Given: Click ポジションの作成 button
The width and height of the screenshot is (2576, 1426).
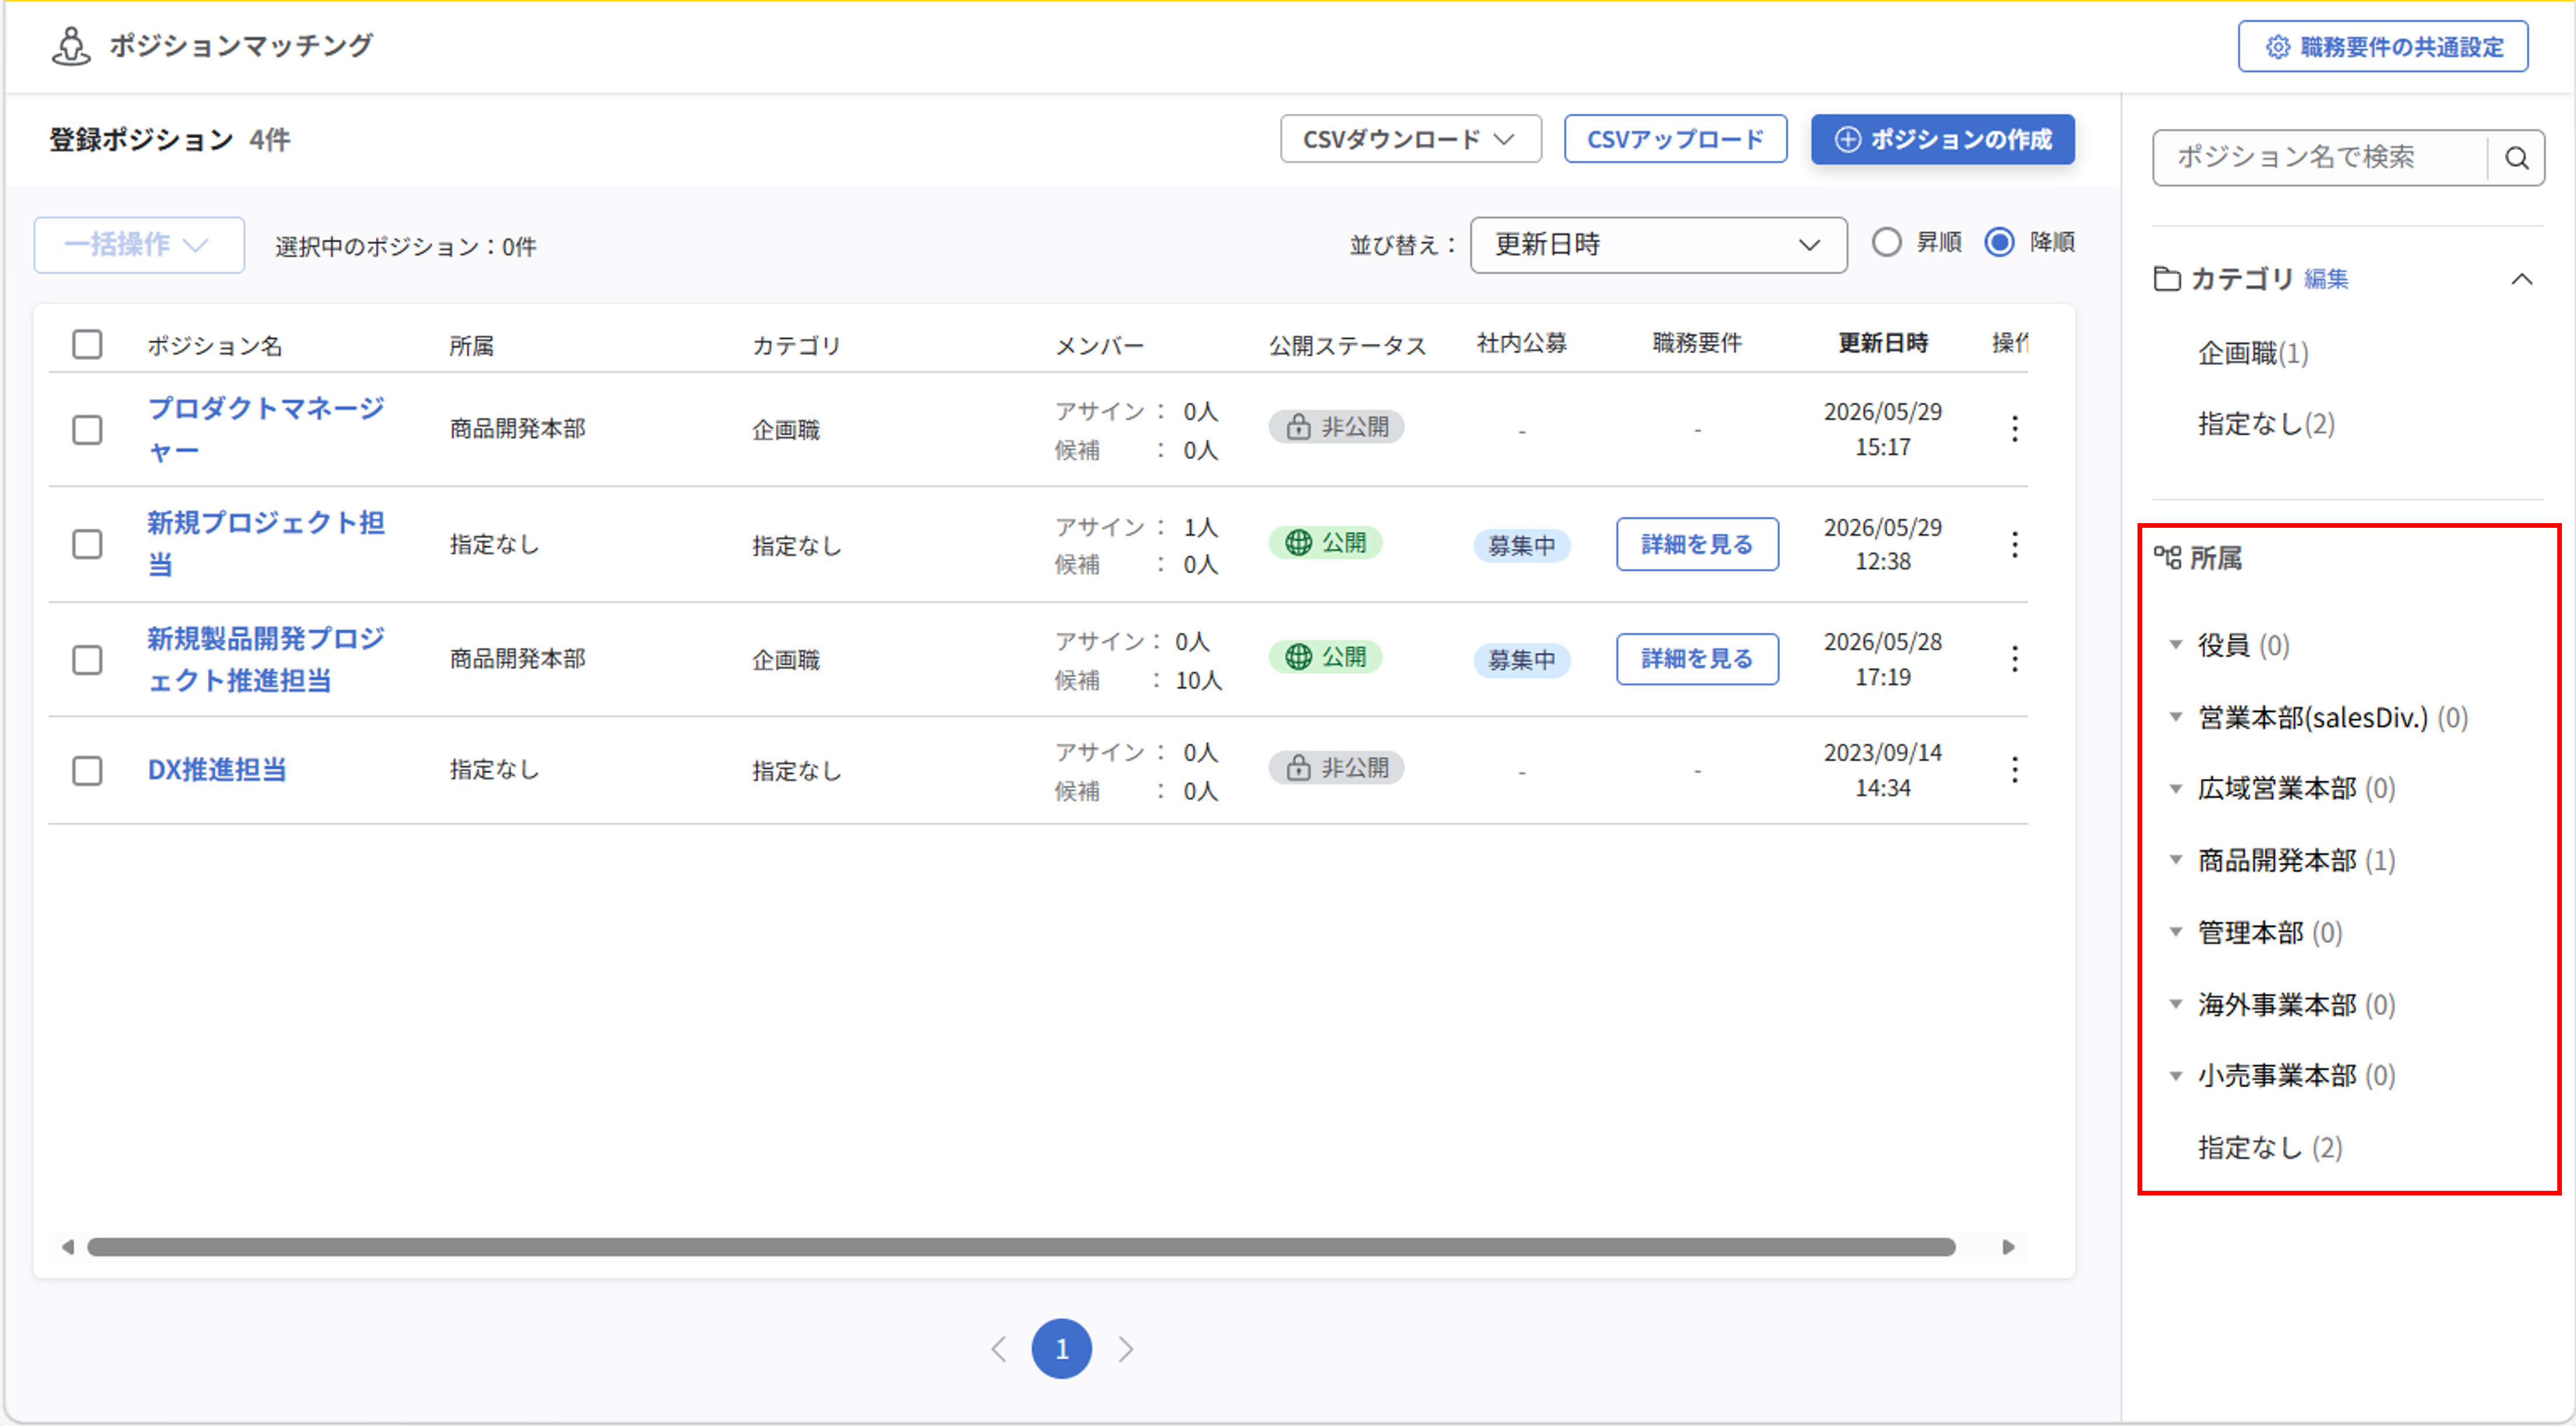Looking at the screenshot, I should [x=1942, y=139].
